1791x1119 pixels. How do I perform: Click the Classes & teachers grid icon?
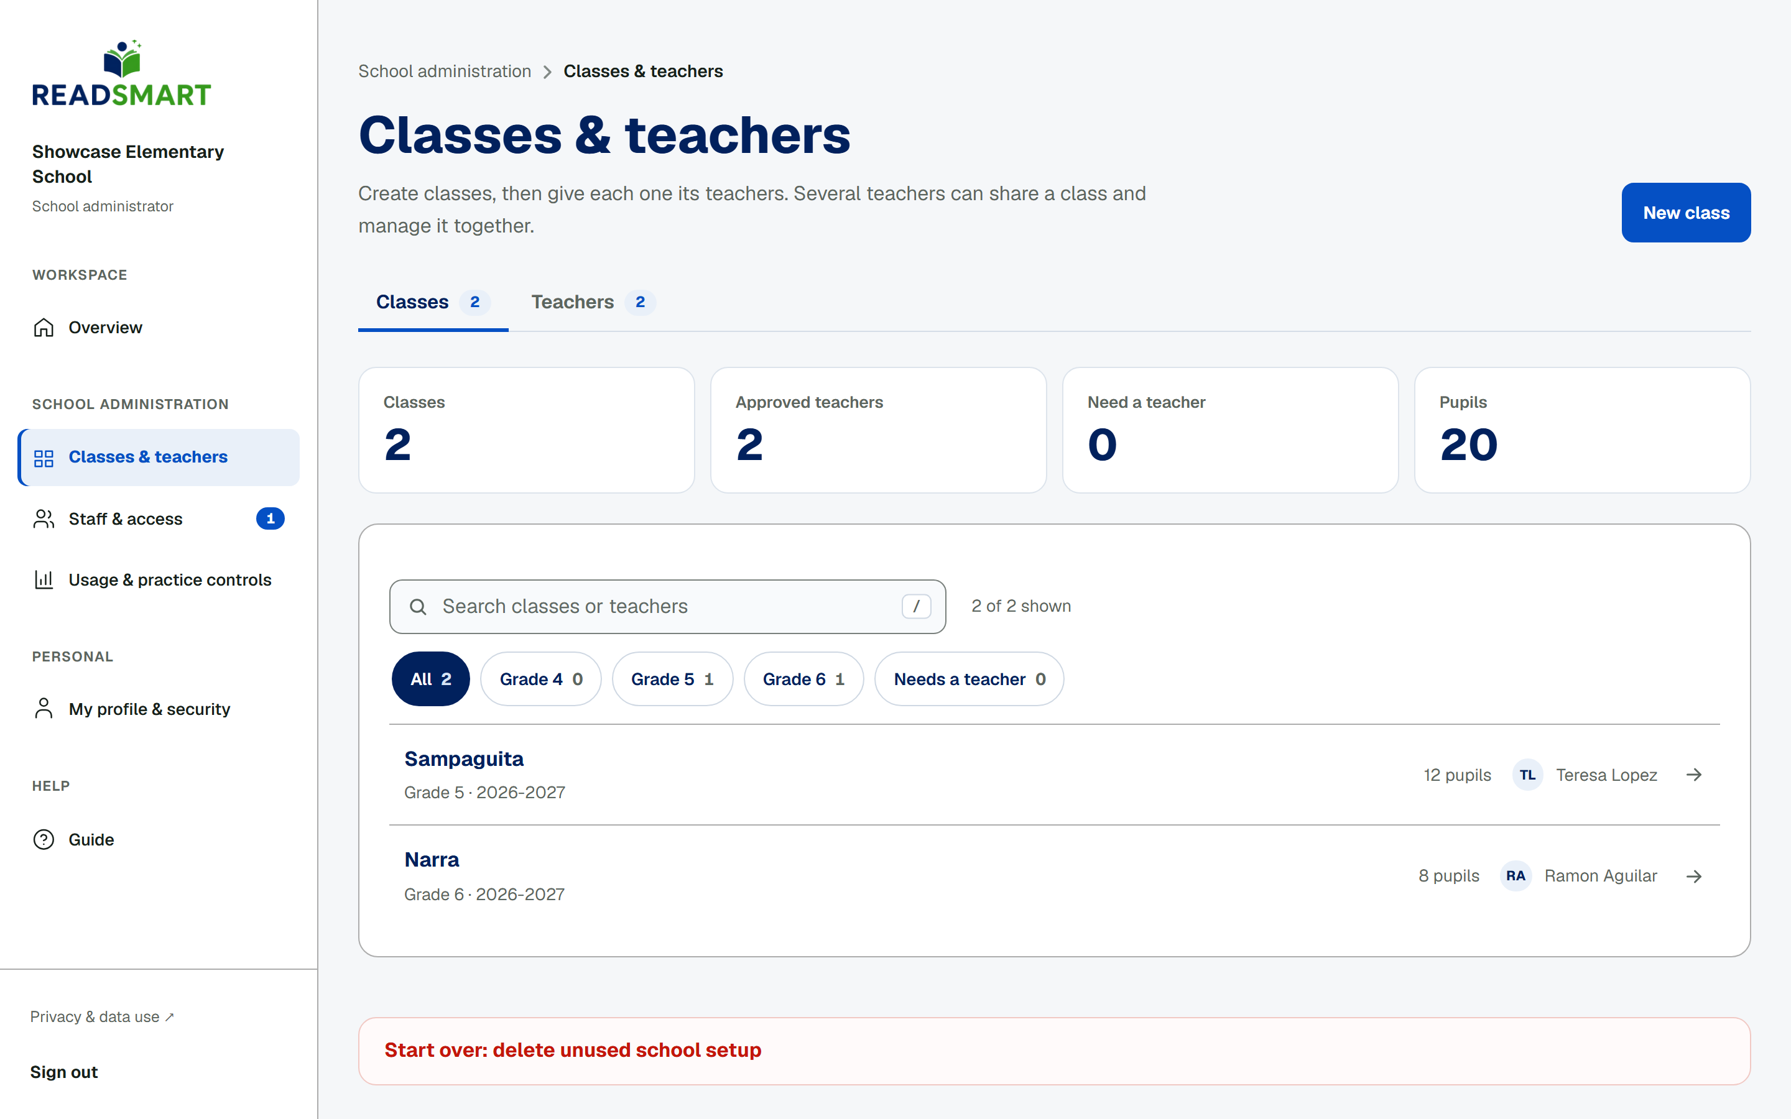pyautogui.click(x=44, y=458)
